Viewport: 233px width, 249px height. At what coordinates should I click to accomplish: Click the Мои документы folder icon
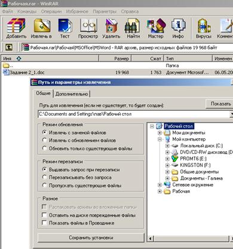point(167,132)
